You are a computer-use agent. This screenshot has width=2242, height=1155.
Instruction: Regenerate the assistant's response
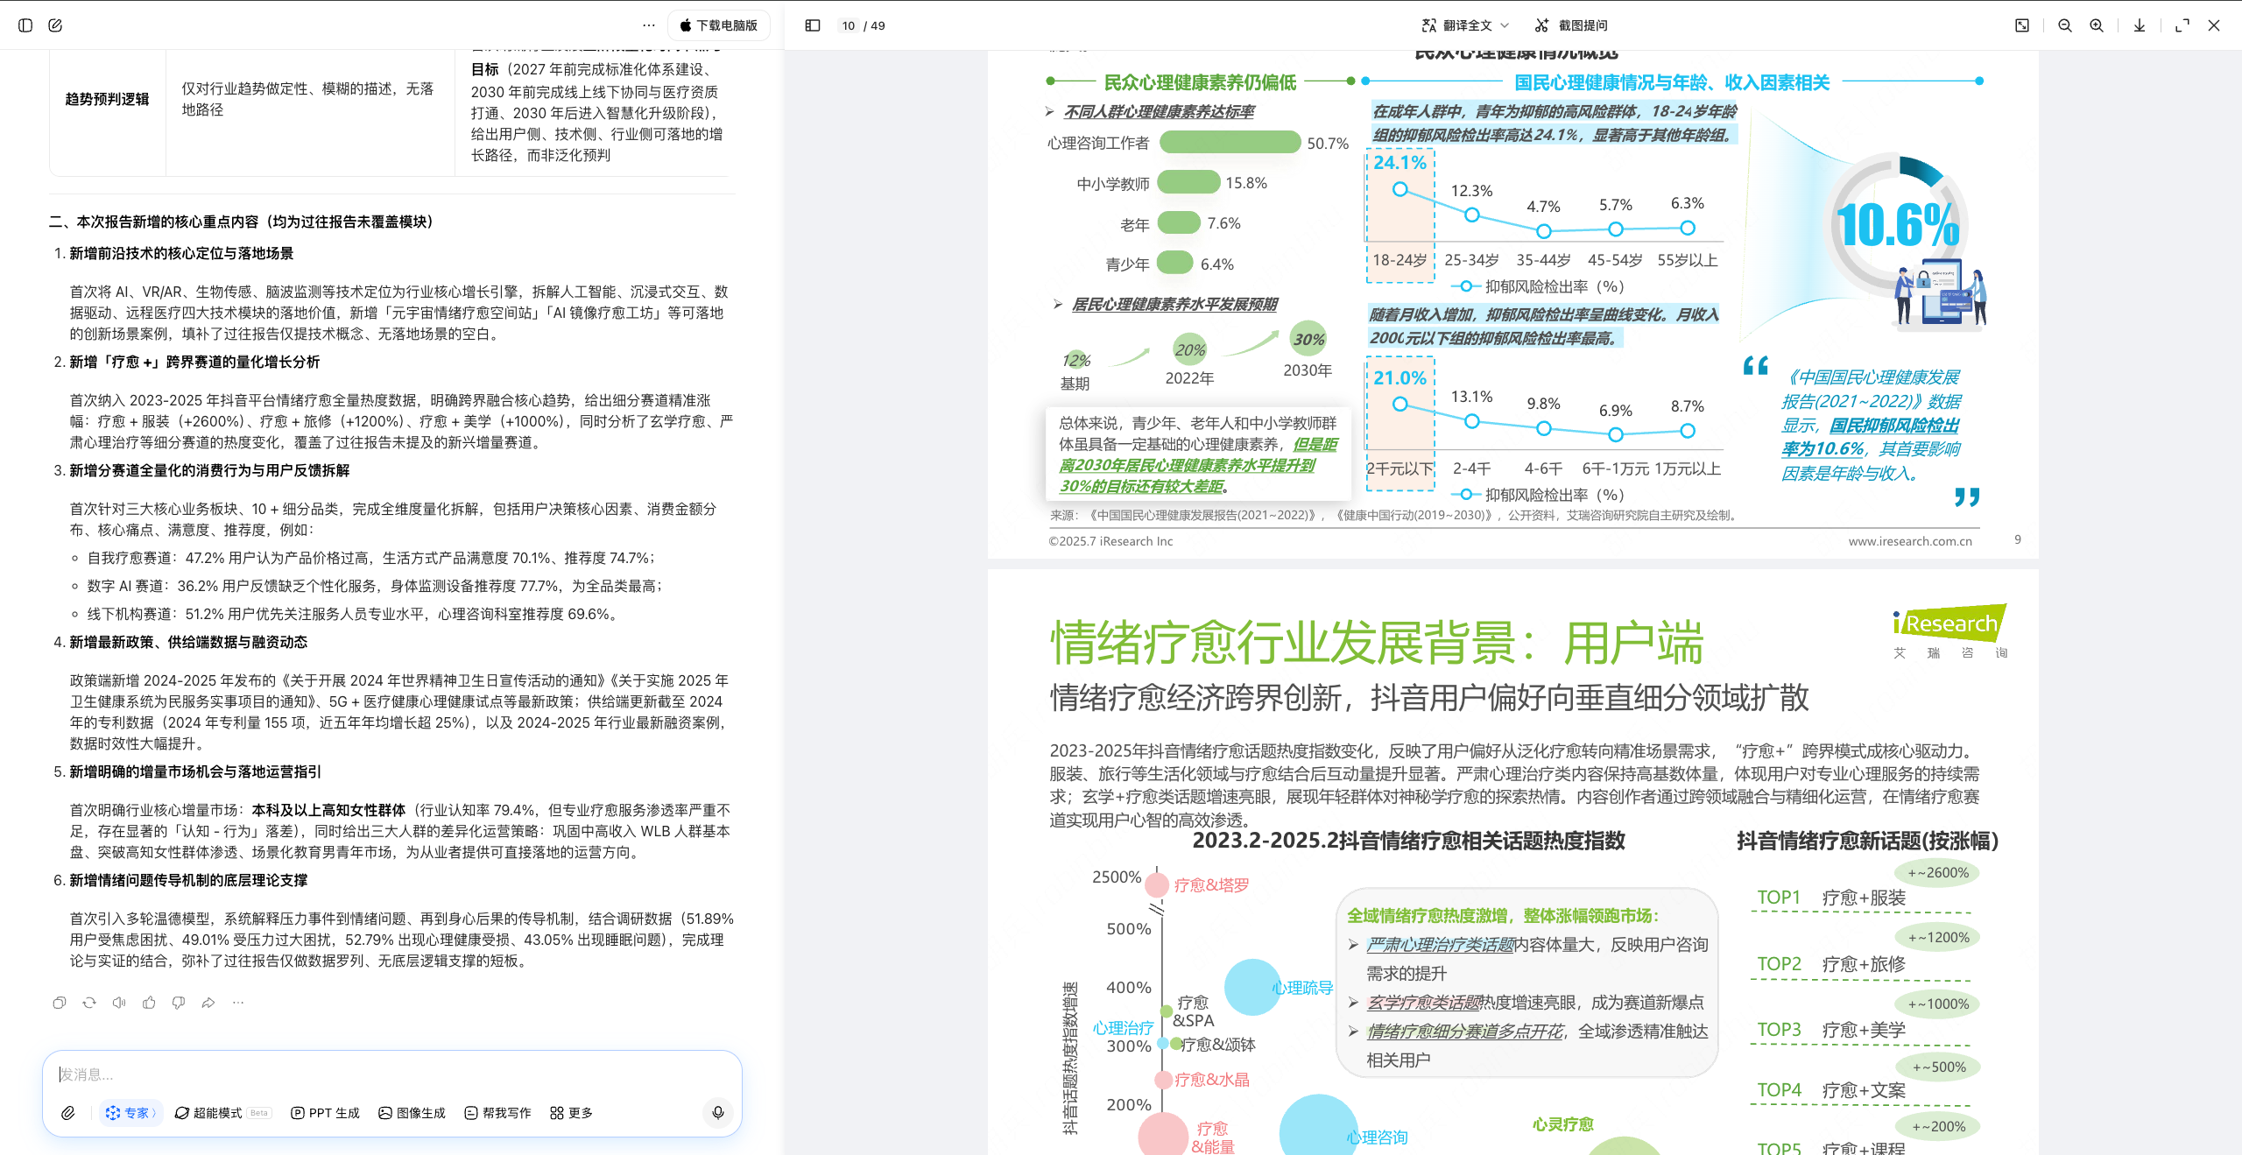[x=89, y=1003]
